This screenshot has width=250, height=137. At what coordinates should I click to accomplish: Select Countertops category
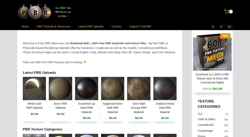[x=205, y=131]
